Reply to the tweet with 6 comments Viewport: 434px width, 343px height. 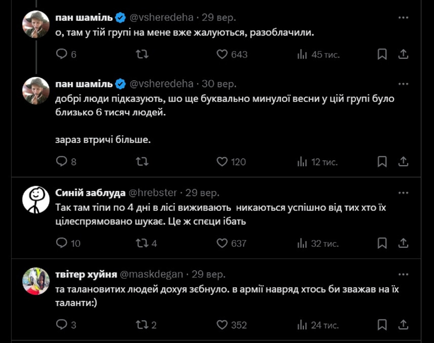tap(62, 54)
